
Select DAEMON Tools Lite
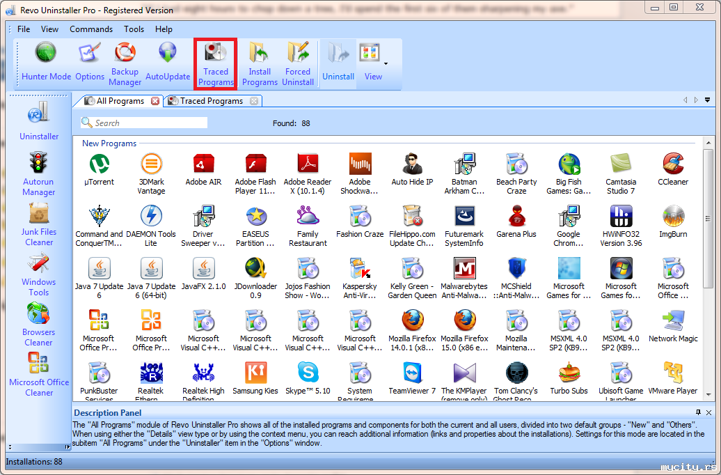coord(151,226)
